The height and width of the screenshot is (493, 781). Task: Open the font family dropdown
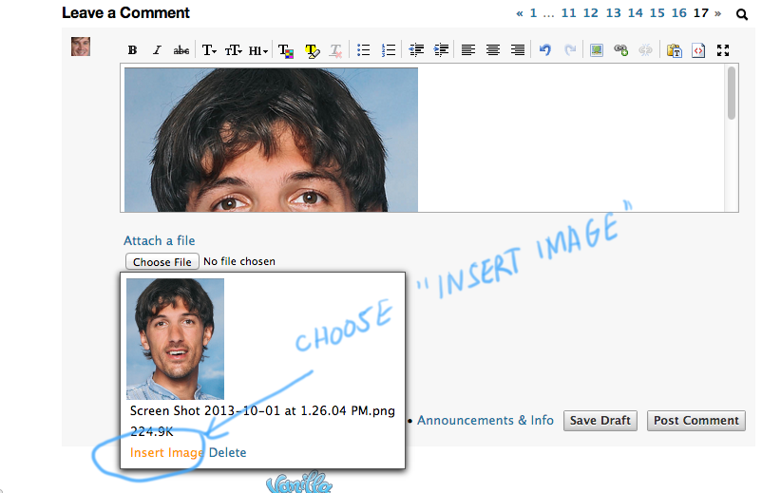pos(209,50)
